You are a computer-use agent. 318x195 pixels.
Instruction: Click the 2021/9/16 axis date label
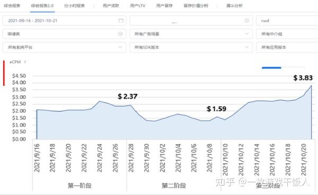click(x=37, y=158)
